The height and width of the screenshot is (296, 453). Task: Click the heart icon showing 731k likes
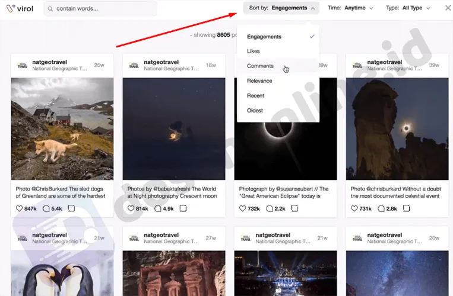354,208
